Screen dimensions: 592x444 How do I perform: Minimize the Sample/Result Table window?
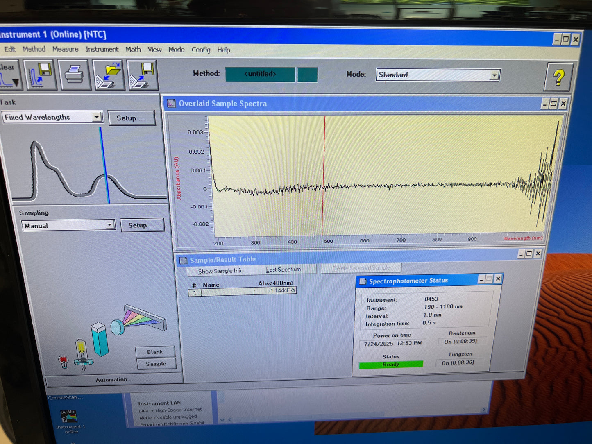tap(521, 254)
